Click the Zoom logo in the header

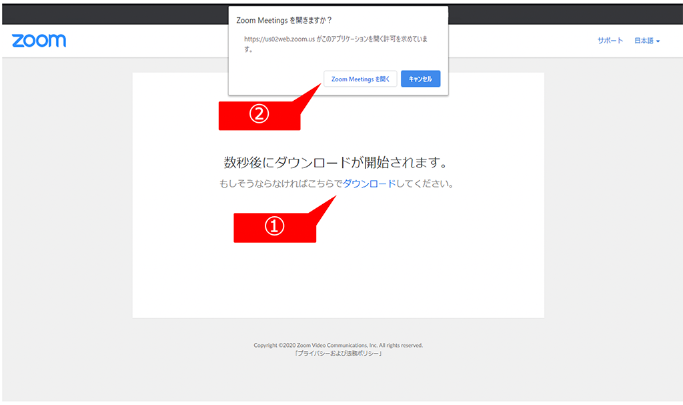click(x=38, y=41)
